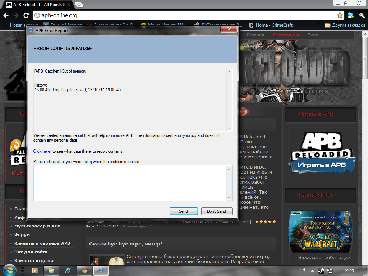This screenshot has width=368, height=276.
Task: Open the Клиенты и сервера APB link
Action: click(x=42, y=243)
